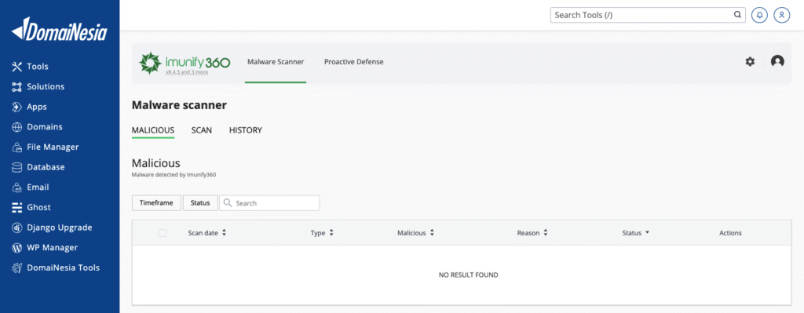Click the Malware scanner heading
Image resolution: width=804 pixels, height=313 pixels.
coord(179,105)
